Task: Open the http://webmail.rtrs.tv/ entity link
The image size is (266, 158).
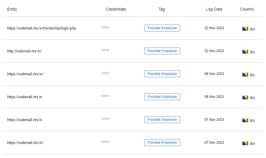Action: point(24,51)
